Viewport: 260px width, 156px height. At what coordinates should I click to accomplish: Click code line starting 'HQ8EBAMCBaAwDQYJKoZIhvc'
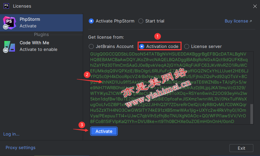pos(169,60)
